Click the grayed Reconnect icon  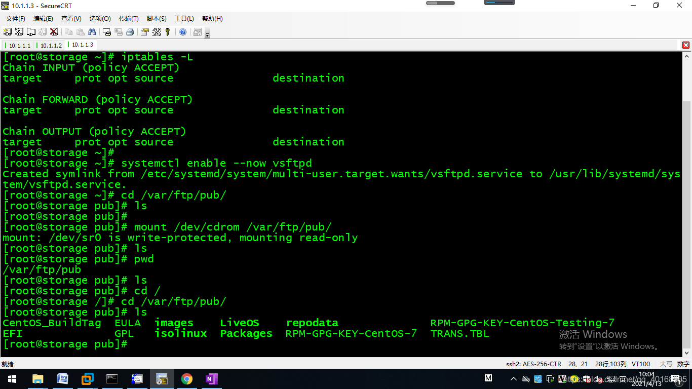point(43,32)
